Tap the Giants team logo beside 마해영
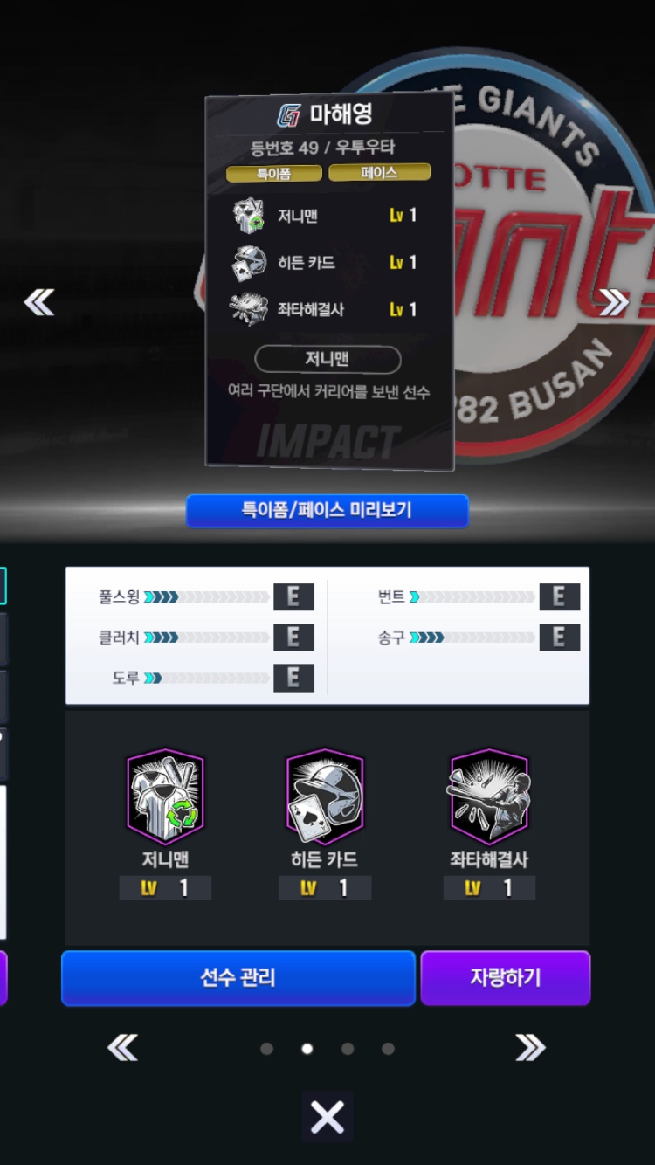655x1165 pixels. tap(289, 114)
